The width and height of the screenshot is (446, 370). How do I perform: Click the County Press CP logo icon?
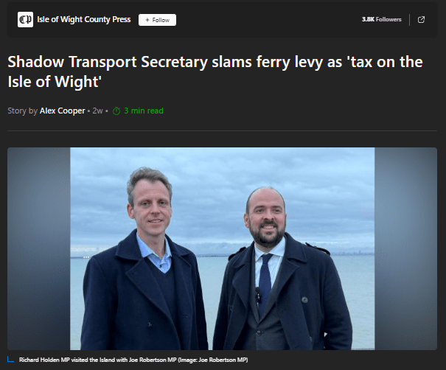(25, 20)
